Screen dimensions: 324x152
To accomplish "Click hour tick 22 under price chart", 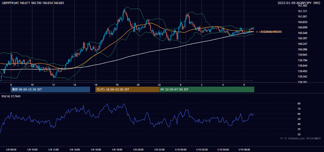I will point(159,85).
